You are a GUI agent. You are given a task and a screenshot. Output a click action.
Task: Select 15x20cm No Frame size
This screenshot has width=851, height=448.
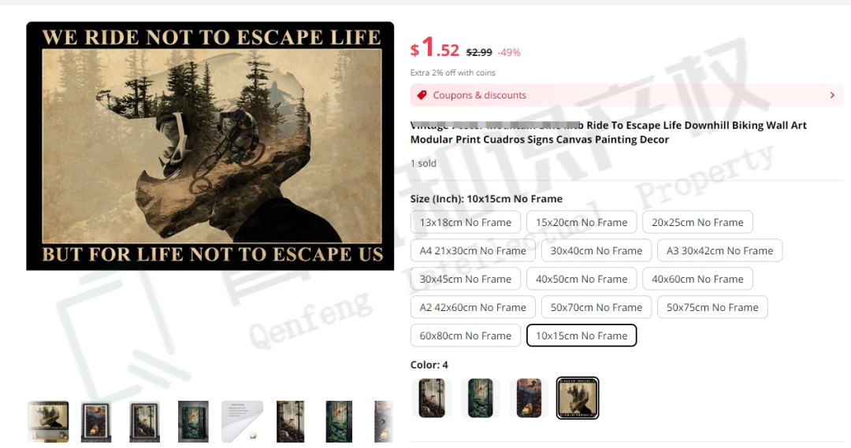point(582,222)
